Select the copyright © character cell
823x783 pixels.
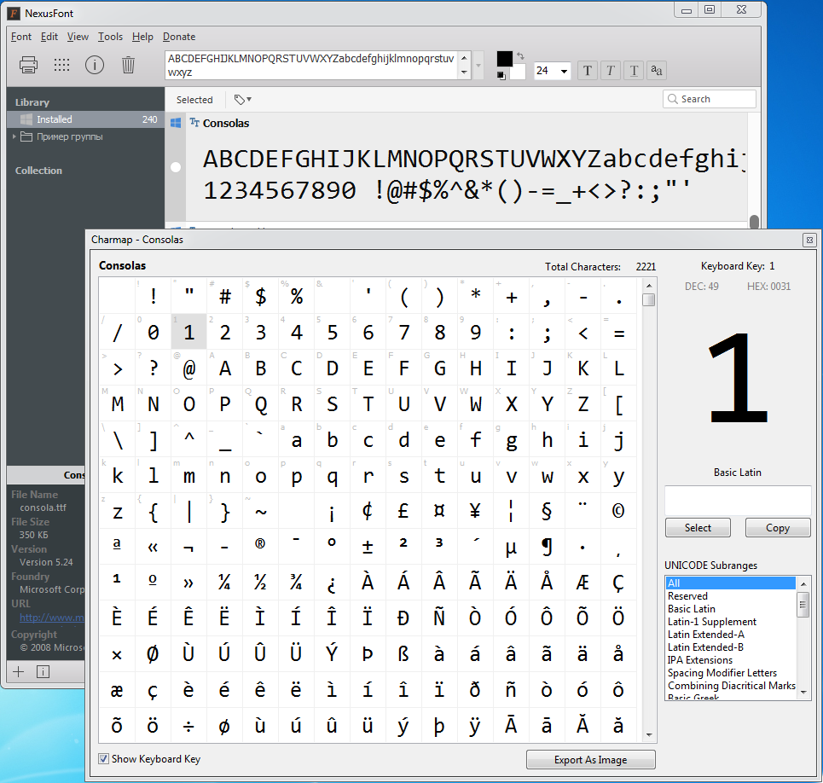pyautogui.click(x=619, y=511)
